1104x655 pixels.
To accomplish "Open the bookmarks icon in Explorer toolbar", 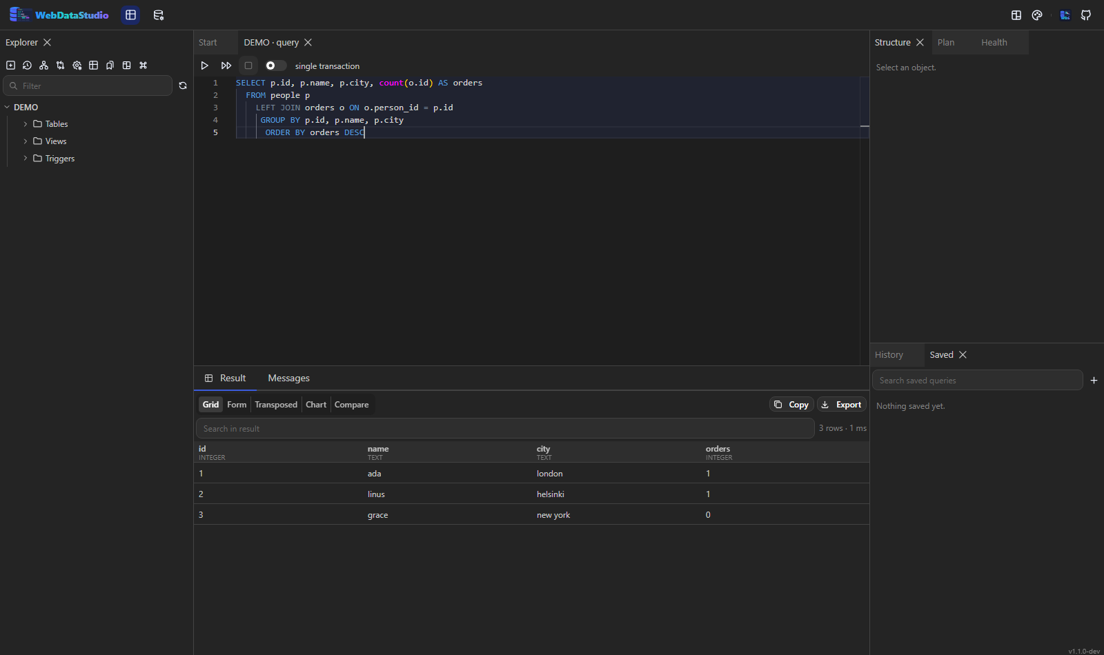I will 110,65.
